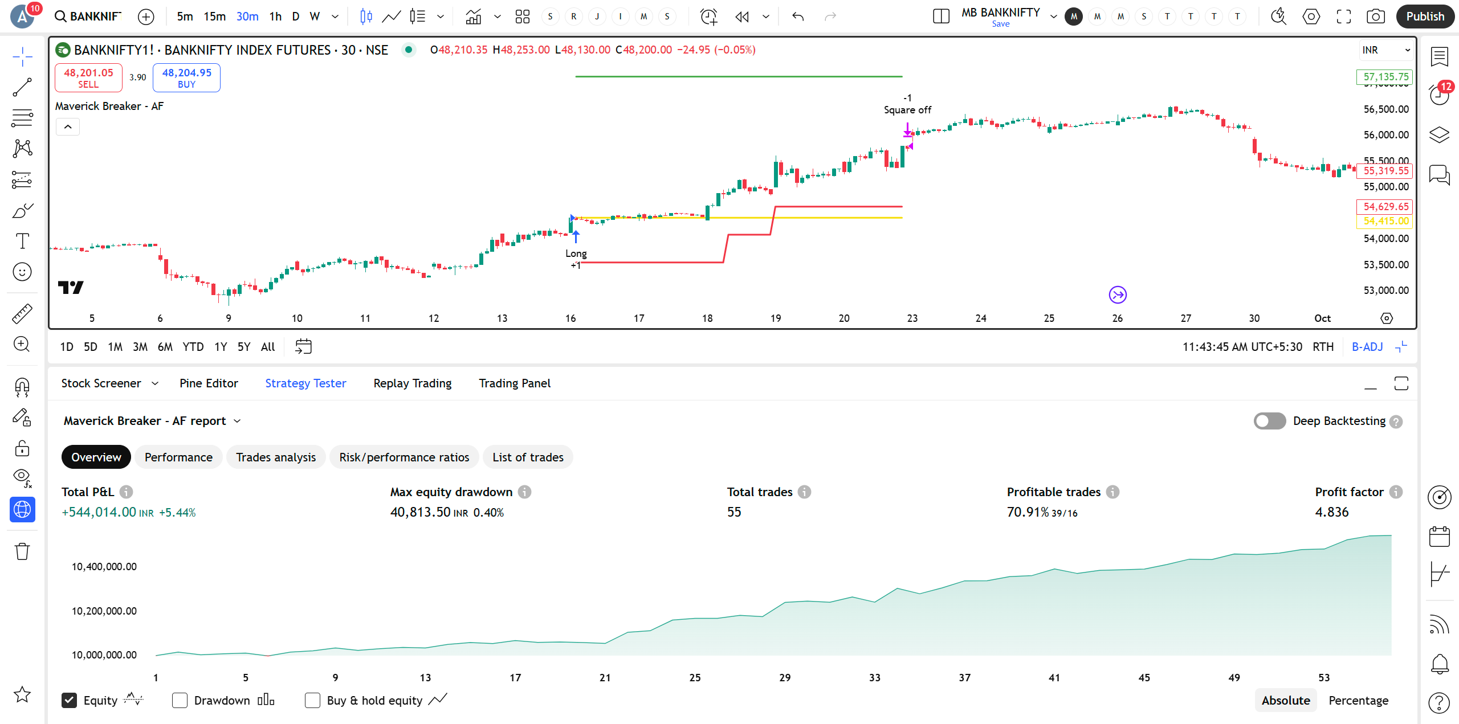
Task: Open the indicators and strategies dialog
Action: (x=473, y=17)
